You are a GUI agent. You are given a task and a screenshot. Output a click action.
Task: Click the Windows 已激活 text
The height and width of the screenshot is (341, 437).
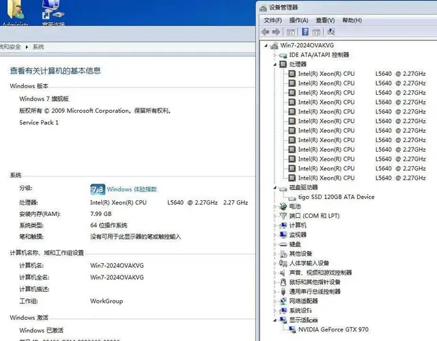[x=41, y=330]
